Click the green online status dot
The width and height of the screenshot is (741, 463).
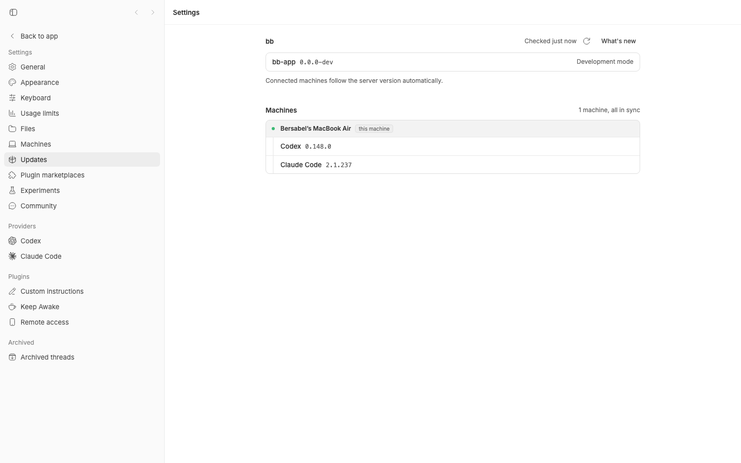point(273,129)
